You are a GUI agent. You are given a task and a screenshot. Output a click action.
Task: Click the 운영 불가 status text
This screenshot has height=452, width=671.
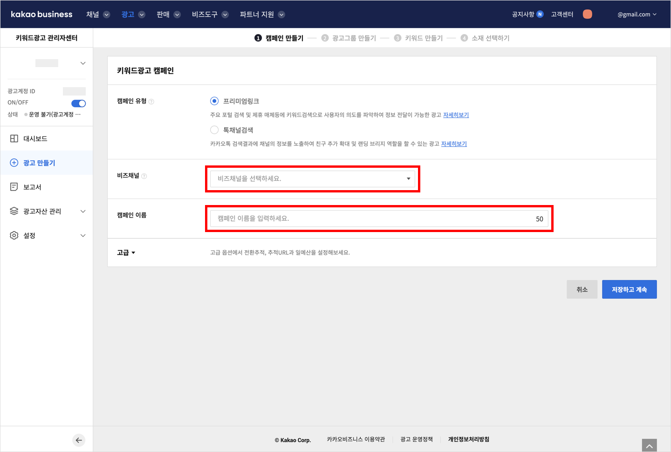[55, 115]
